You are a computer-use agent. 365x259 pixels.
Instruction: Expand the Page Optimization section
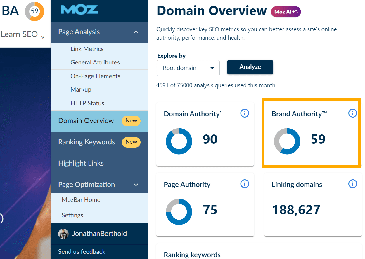(136, 185)
